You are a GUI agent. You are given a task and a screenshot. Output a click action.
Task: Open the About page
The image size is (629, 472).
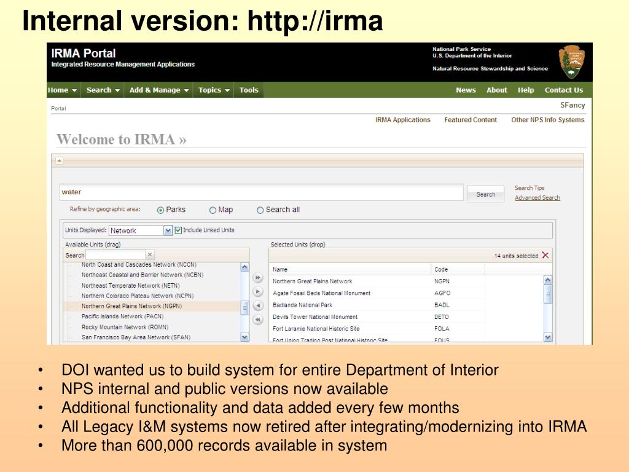click(496, 90)
